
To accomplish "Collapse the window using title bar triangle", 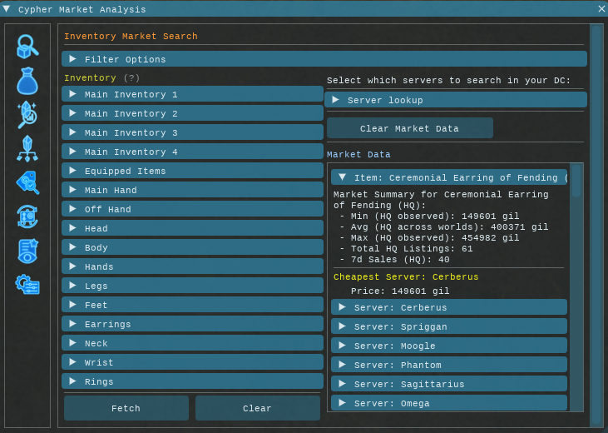I will pyautogui.click(x=7, y=9).
